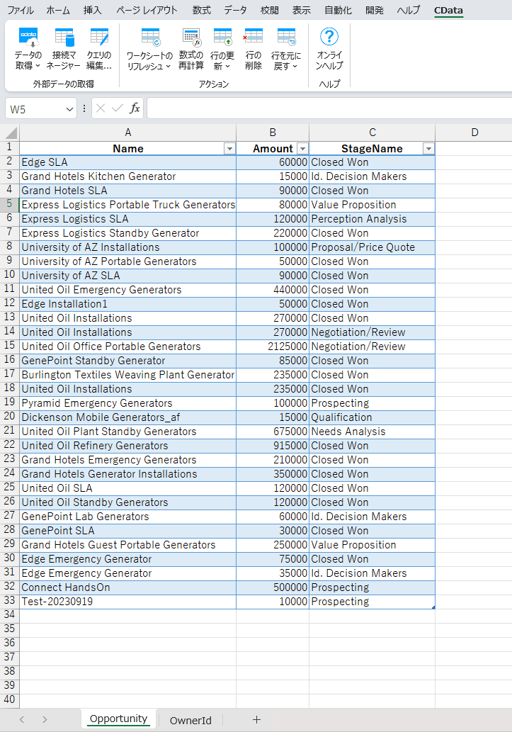Switch to the データ ribbon tab
This screenshot has width=512, height=732.
pyautogui.click(x=235, y=10)
